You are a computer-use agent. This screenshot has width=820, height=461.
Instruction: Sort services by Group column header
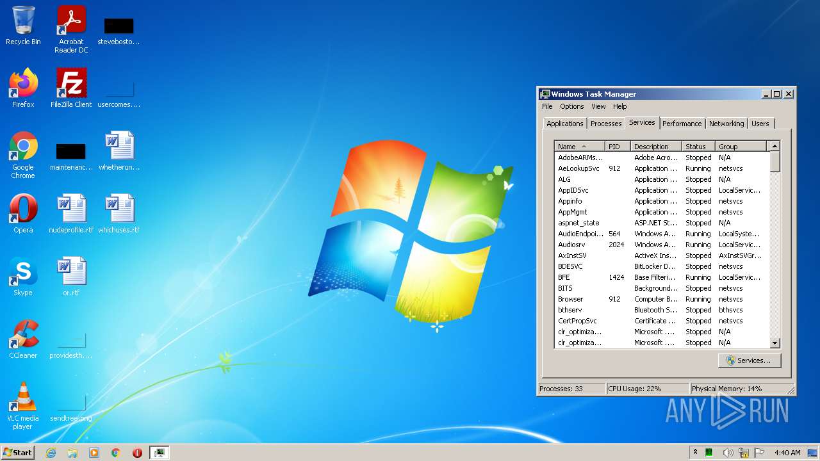pyautogui.click(x=741, y=147)
